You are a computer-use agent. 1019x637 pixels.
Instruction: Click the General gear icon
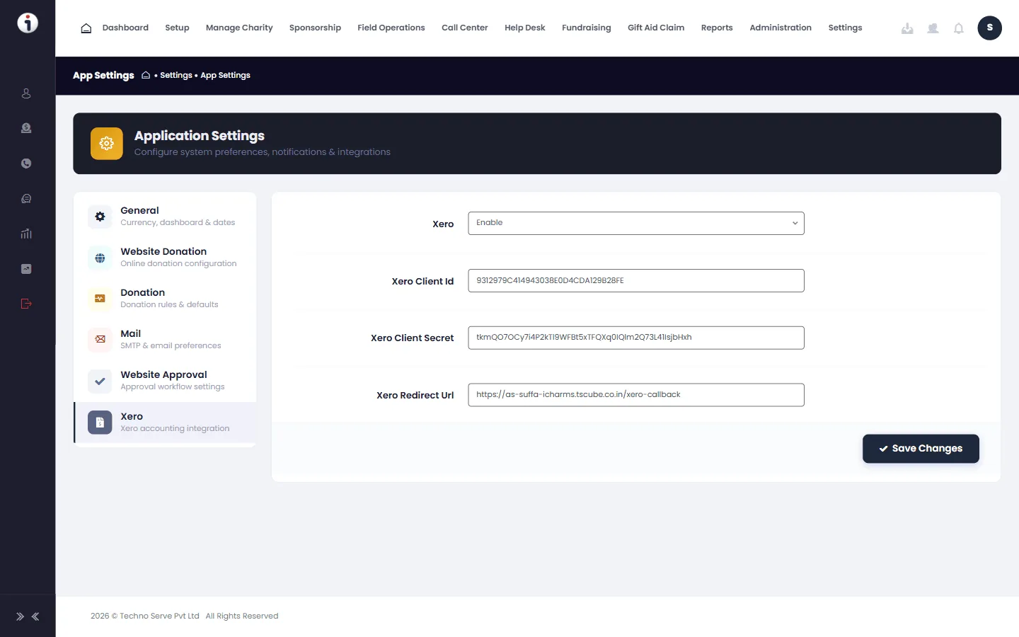(100, 217)
